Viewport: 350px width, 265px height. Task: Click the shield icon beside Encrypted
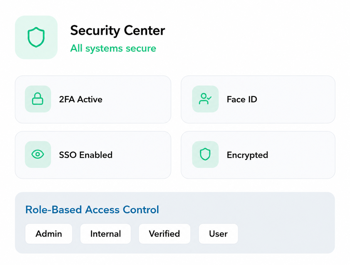(x=205, y=154)
